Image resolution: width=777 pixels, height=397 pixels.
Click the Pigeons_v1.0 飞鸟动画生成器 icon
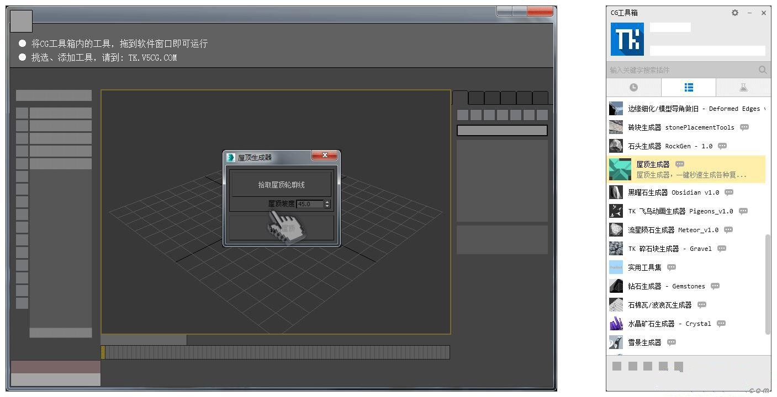click(x=615, y=211)
